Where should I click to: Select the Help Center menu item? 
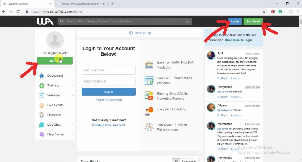[55, 134]
